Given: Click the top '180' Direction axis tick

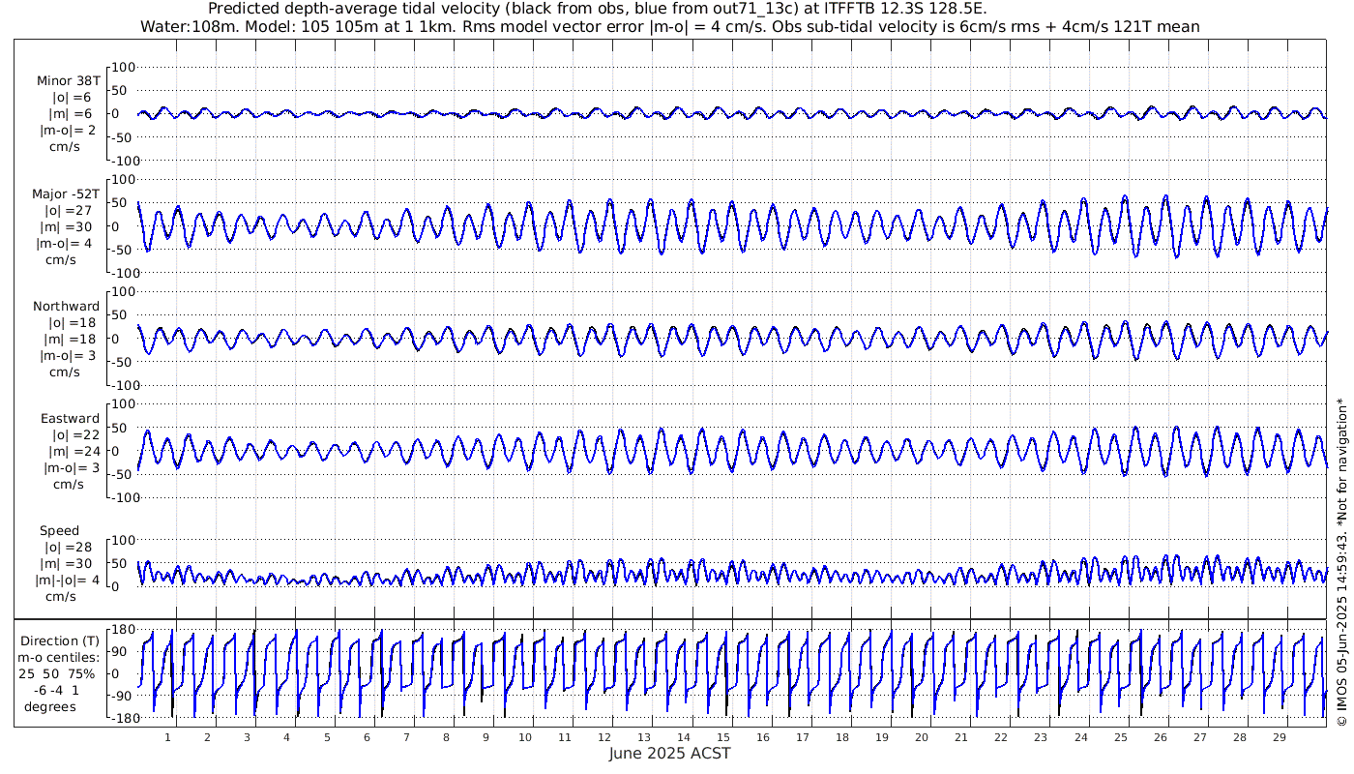Looking at the screenshot, I should 119,629.
